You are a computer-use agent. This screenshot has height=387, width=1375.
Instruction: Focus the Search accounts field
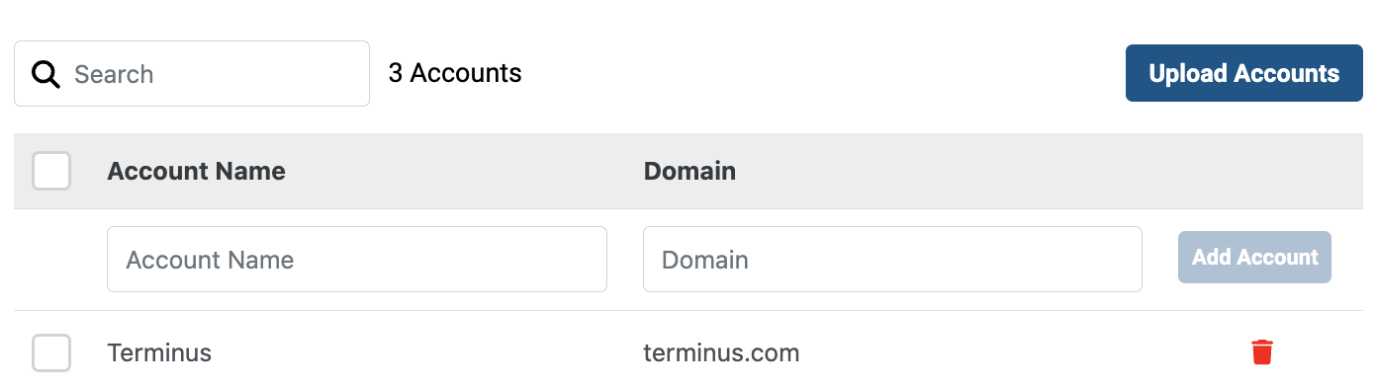(192, 73)
